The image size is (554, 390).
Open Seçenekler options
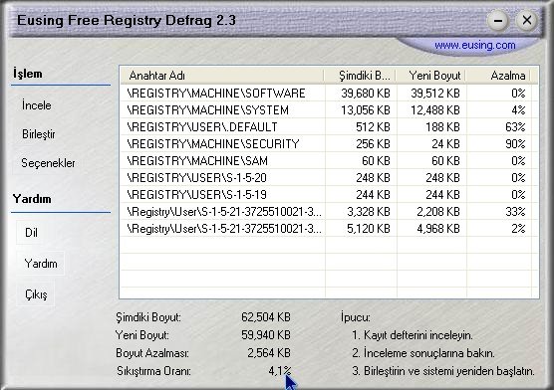(x=48, y=163)
